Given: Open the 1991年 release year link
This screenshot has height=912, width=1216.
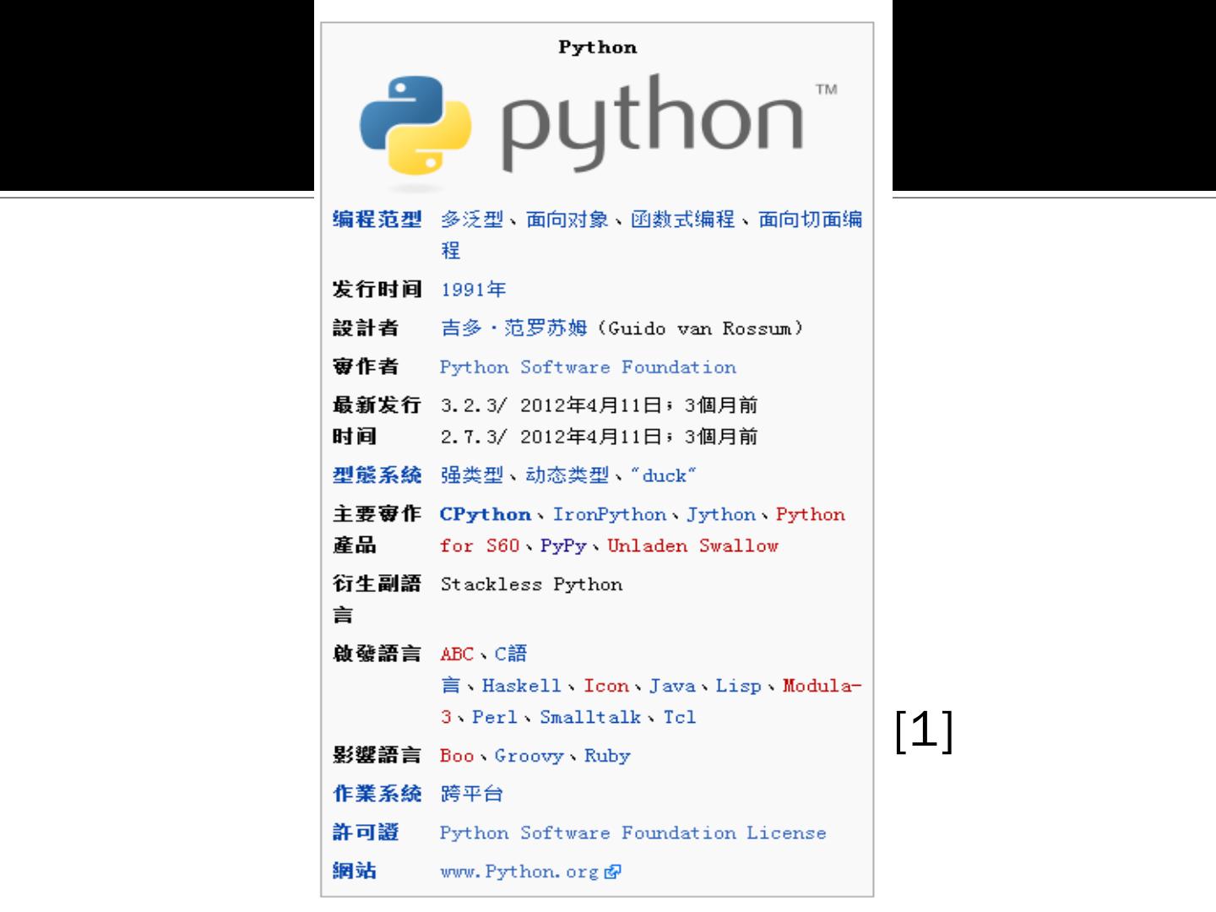Looking at the screenshot, I should pos(473,290).
